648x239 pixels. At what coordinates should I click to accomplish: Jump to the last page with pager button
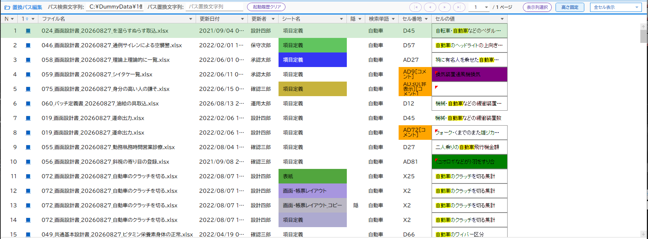pyautogui.click(x=459, y=7)
